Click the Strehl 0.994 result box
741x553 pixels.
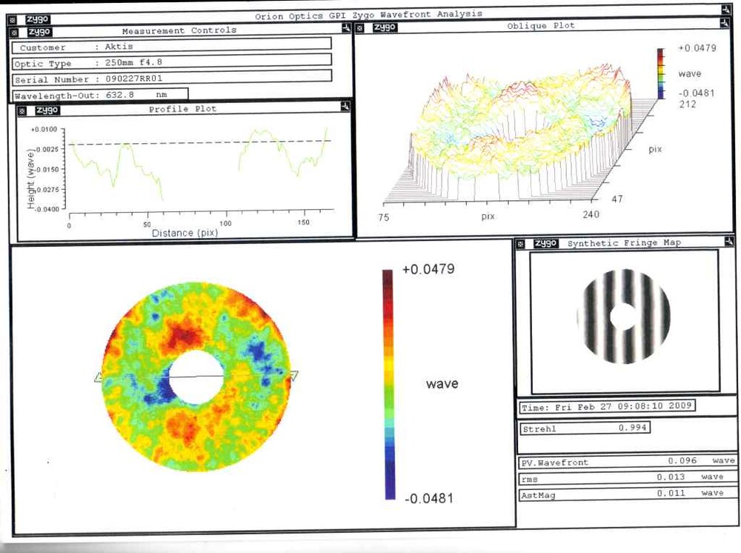(585, 428)
